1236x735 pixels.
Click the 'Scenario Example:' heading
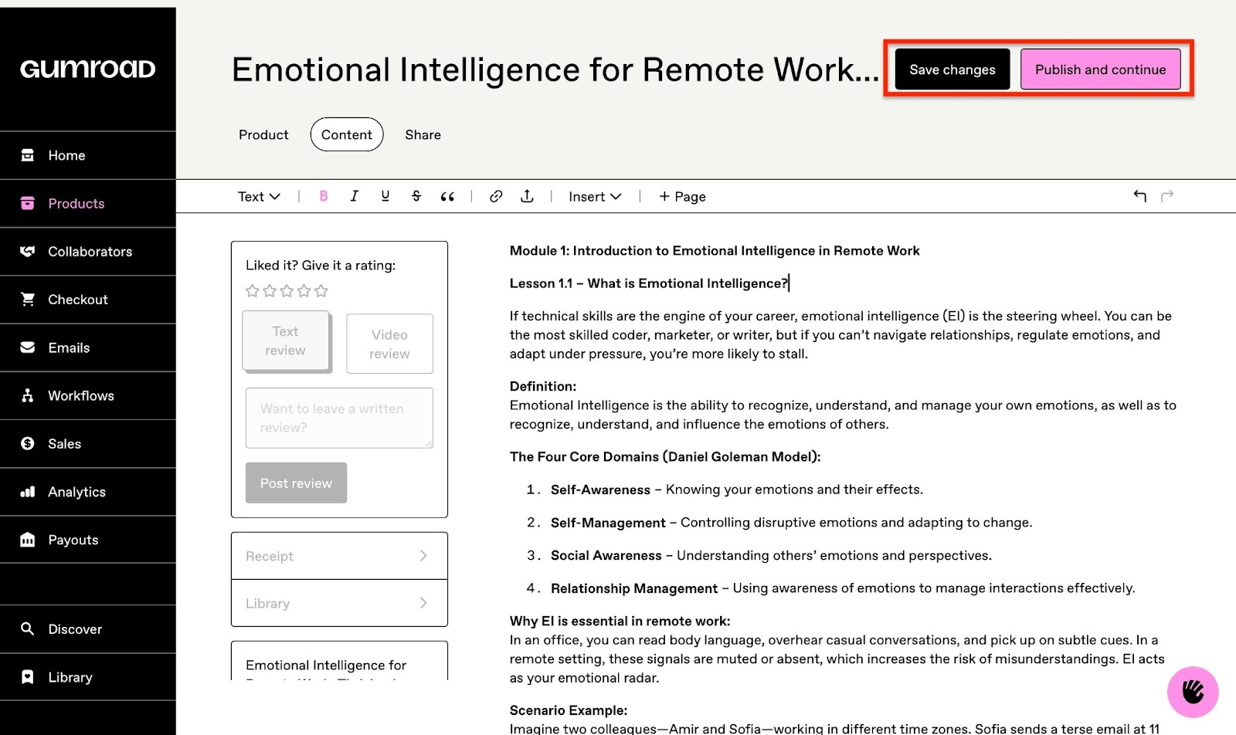[569, 710]
